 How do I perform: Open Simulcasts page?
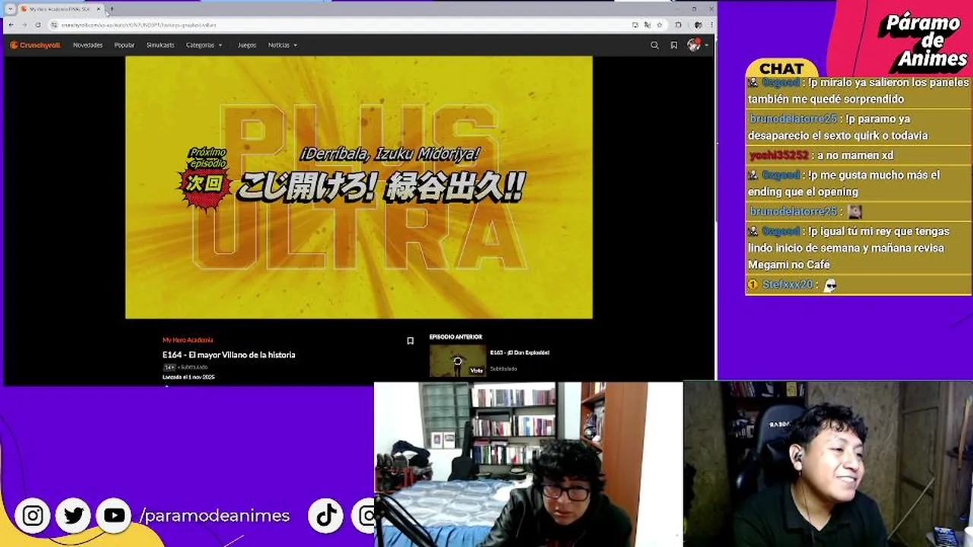tap(160, 45)
